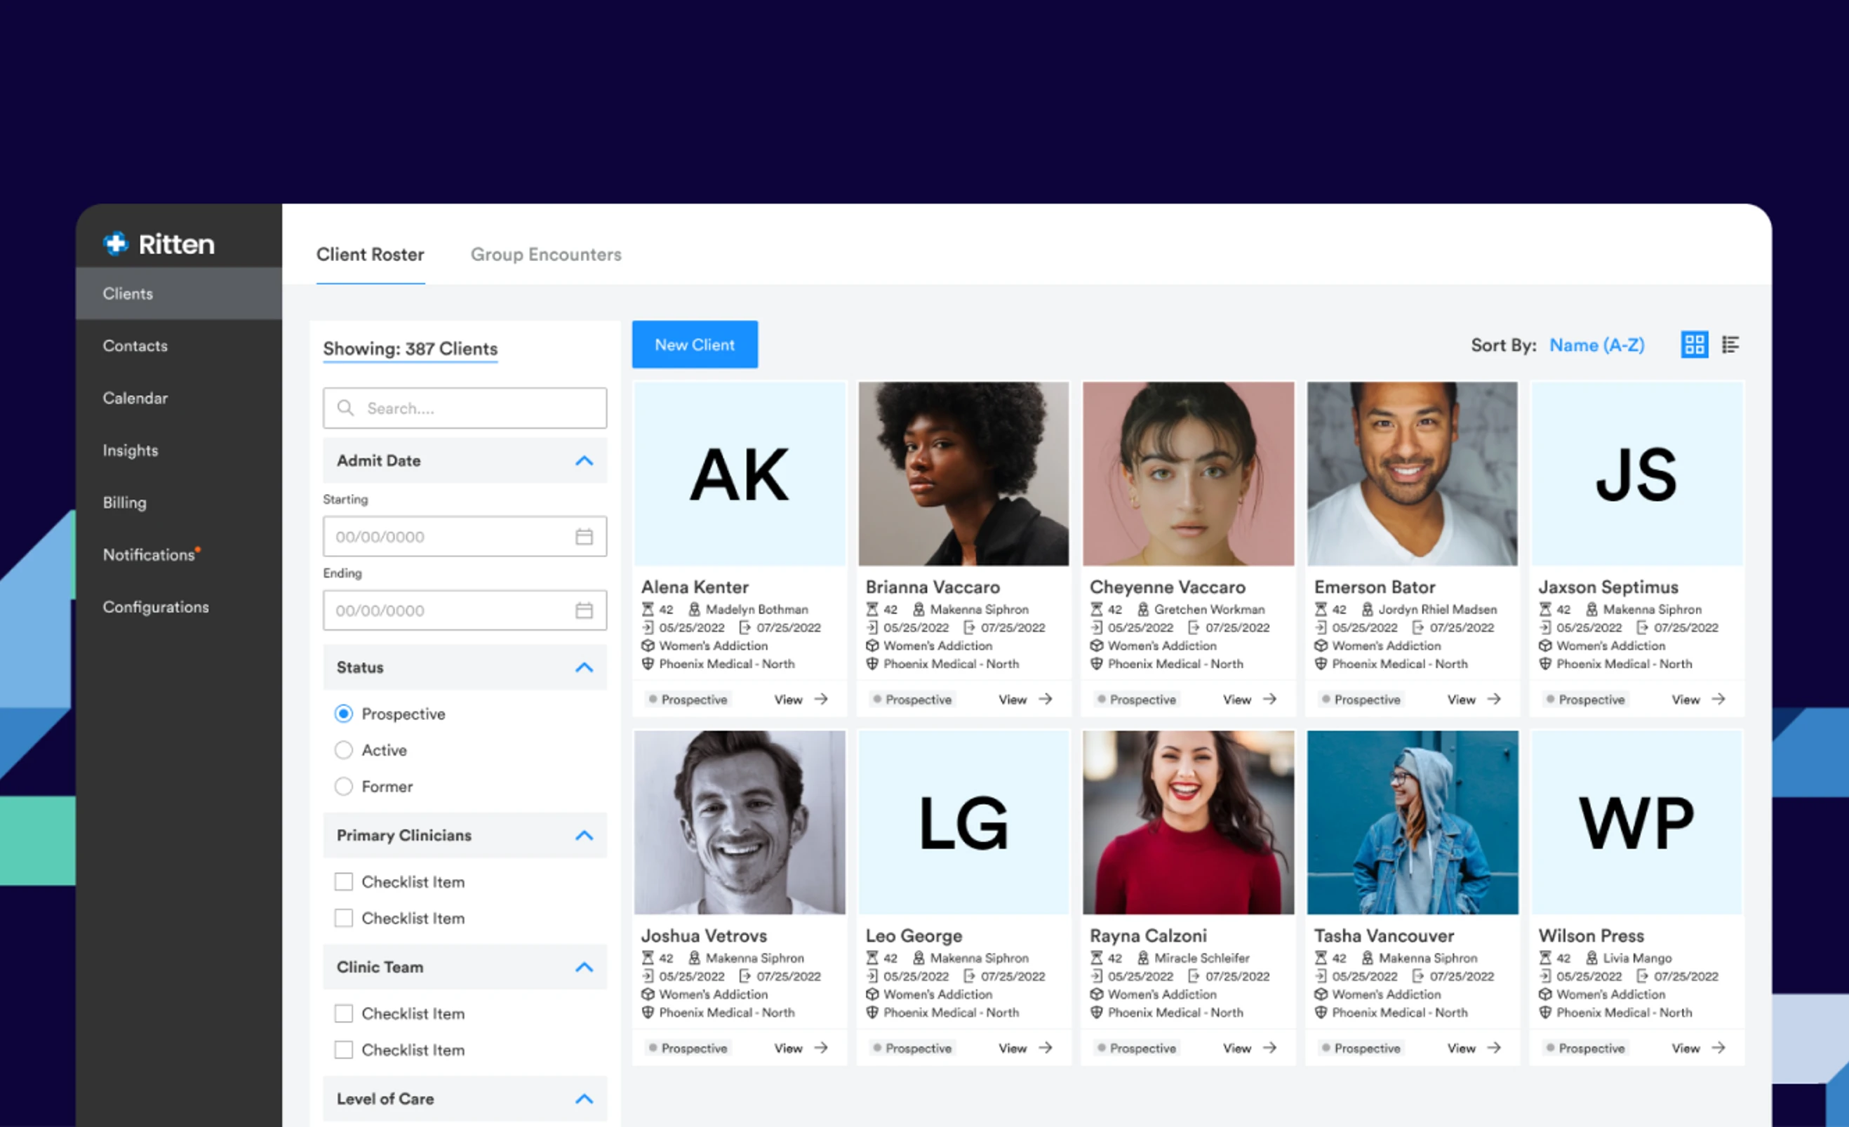Check first Primary Clinicians checklist item
Viewport: 1849px width, 1127px height.
pyautogui.click(x=344, y=881)
